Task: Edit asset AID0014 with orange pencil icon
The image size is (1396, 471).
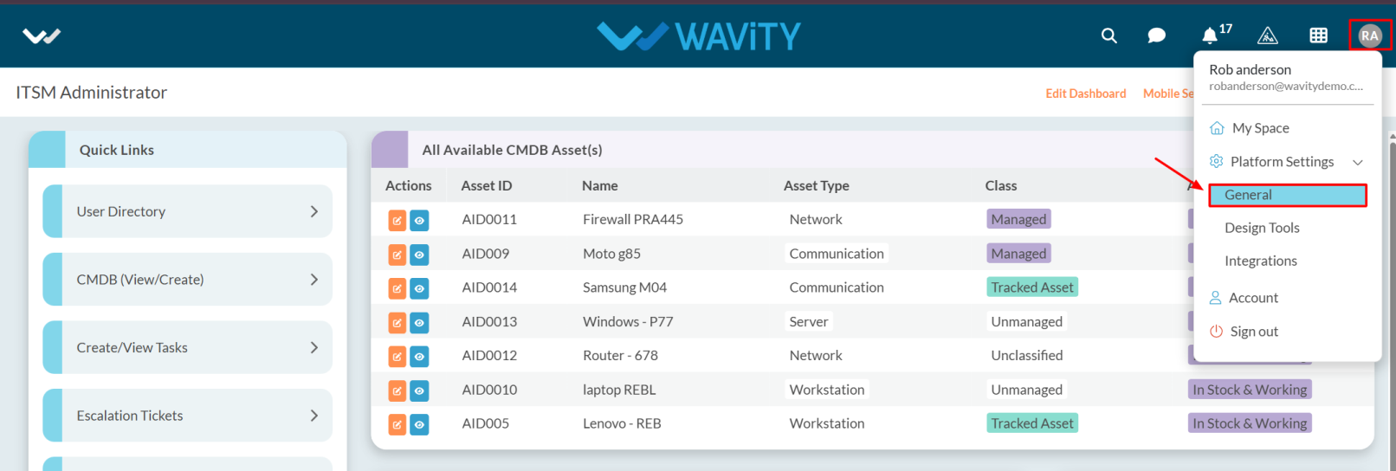Action: click(397, 288)
